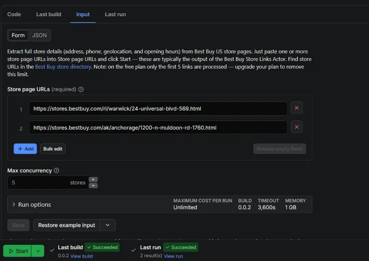This screenshot has width=369, height=261.
Task: Expand the Run options section
Action: pos(31,205)
